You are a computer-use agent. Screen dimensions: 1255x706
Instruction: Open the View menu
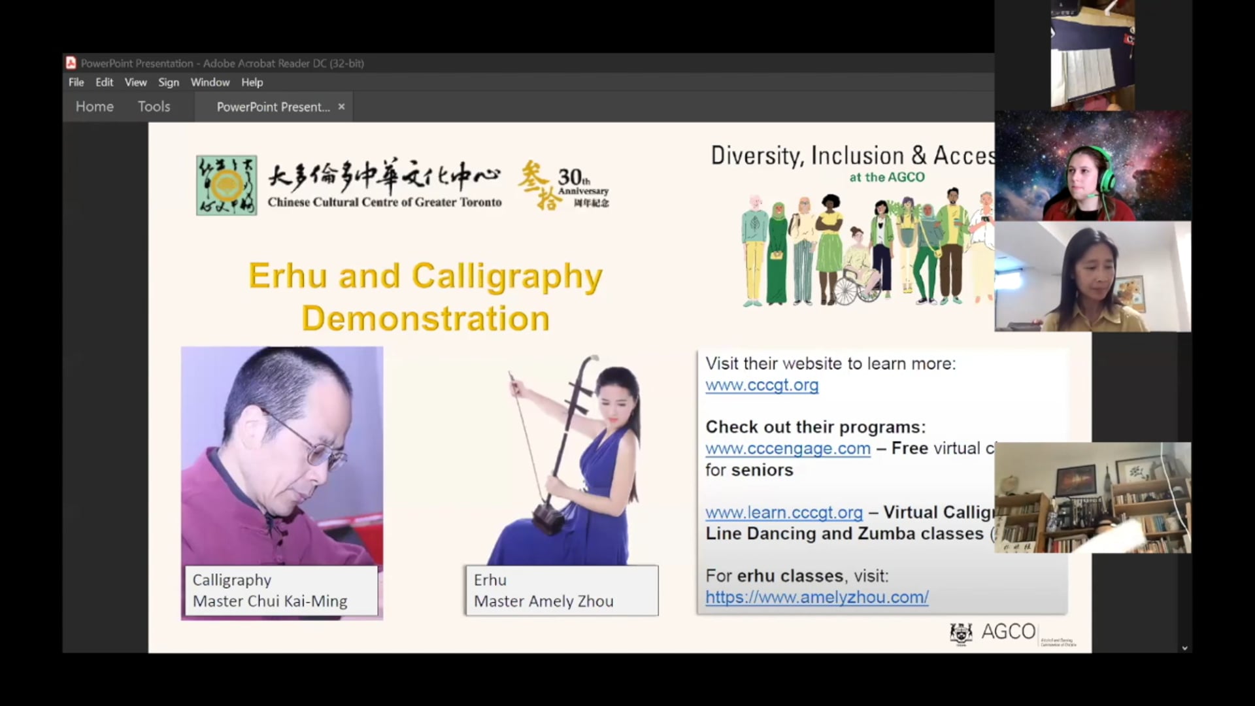click(x=135, y=82)
